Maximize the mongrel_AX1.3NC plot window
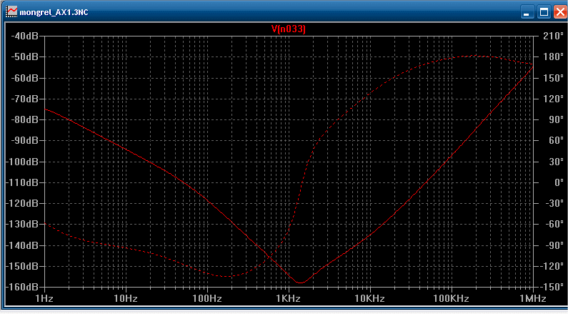 (544, 12)
